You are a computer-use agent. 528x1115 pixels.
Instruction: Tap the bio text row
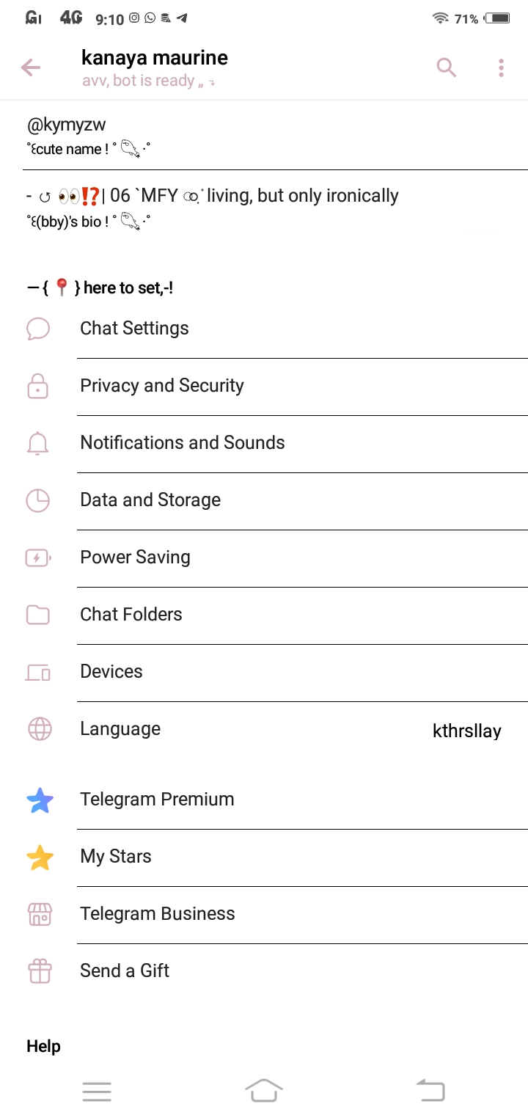[x=213, y=197]
